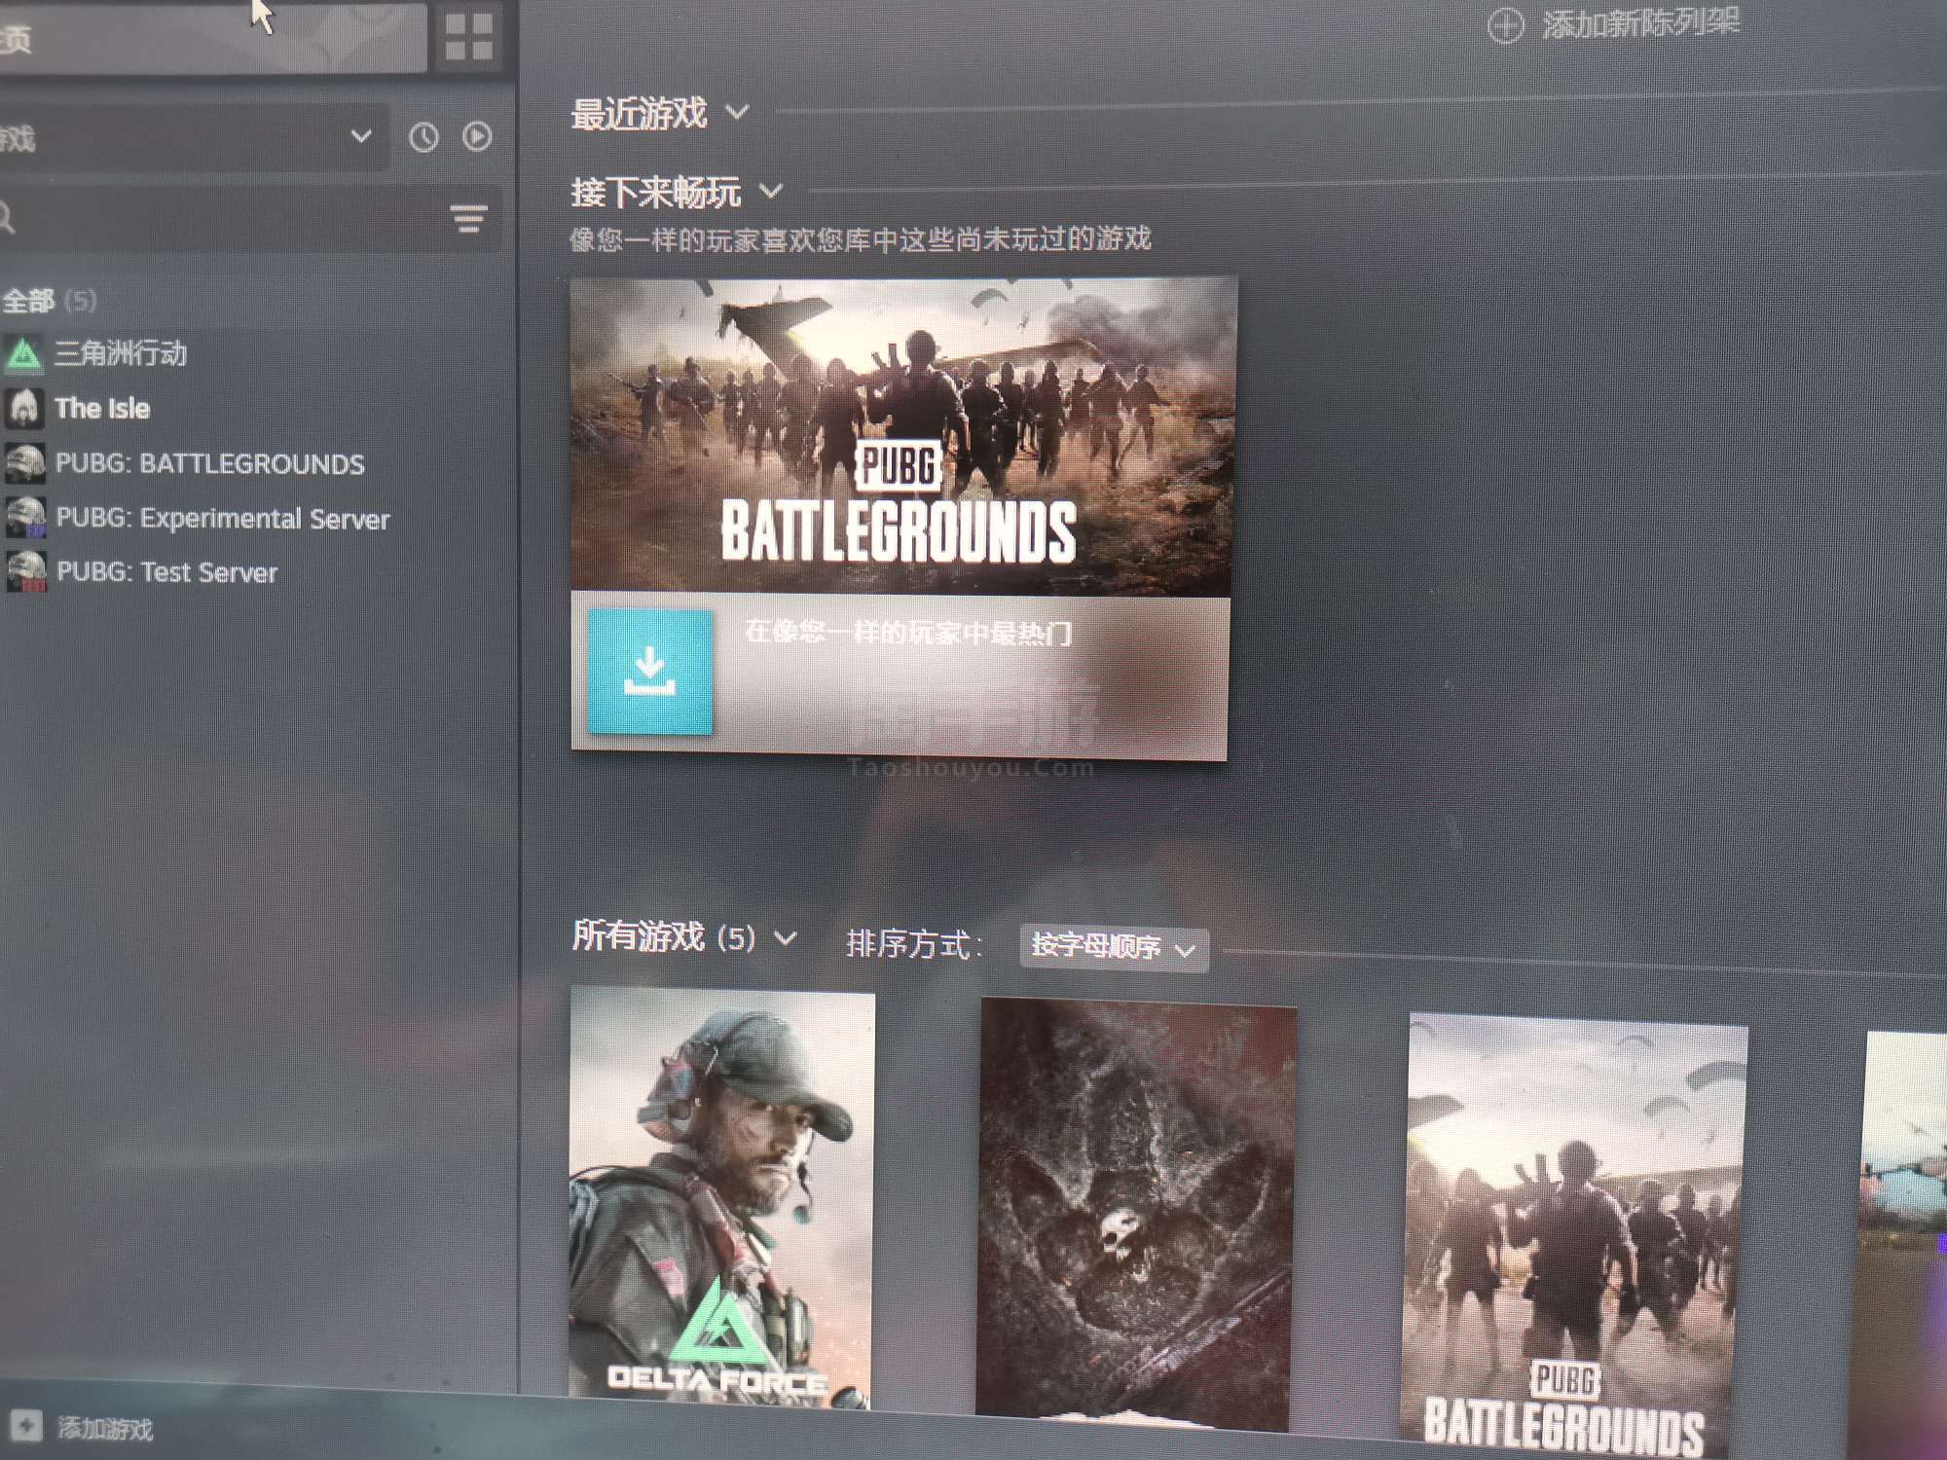Screen dimensions: 1947x1460
Task: Click PUBG: Experimental Server helmet icon
Action: [26, 518]
